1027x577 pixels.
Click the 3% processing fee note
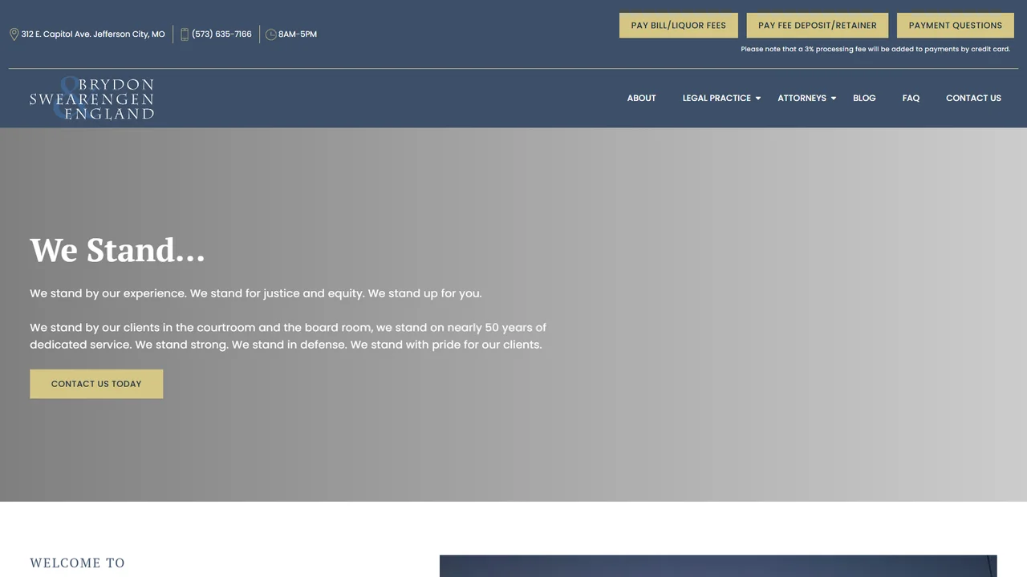pos(875,49)
